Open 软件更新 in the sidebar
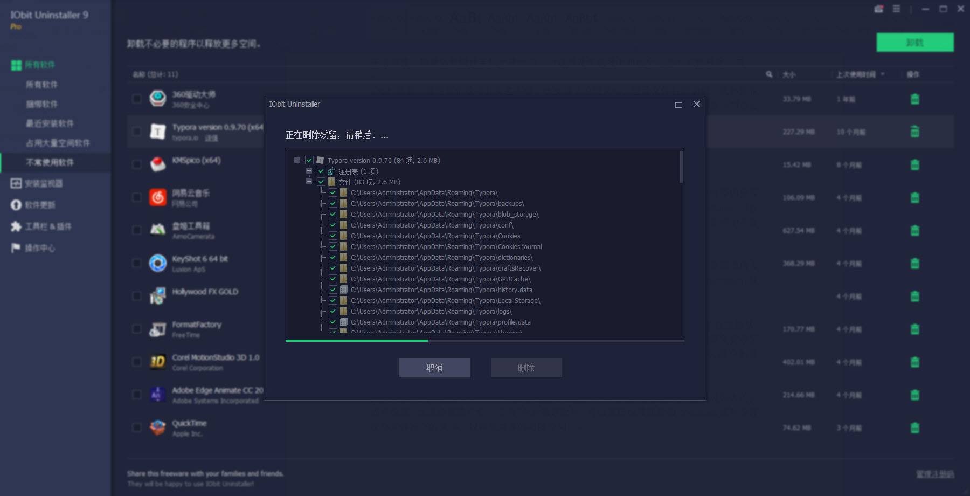This screenshot has height=496, width=970. point(33,205)
